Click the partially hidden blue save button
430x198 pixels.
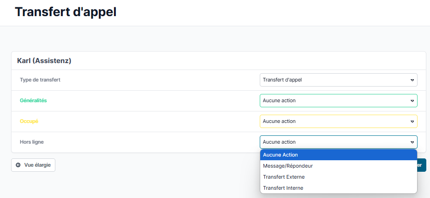click(x=422, y=165)
